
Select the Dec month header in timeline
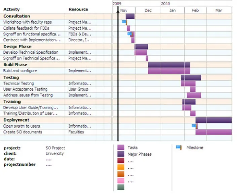148,10
